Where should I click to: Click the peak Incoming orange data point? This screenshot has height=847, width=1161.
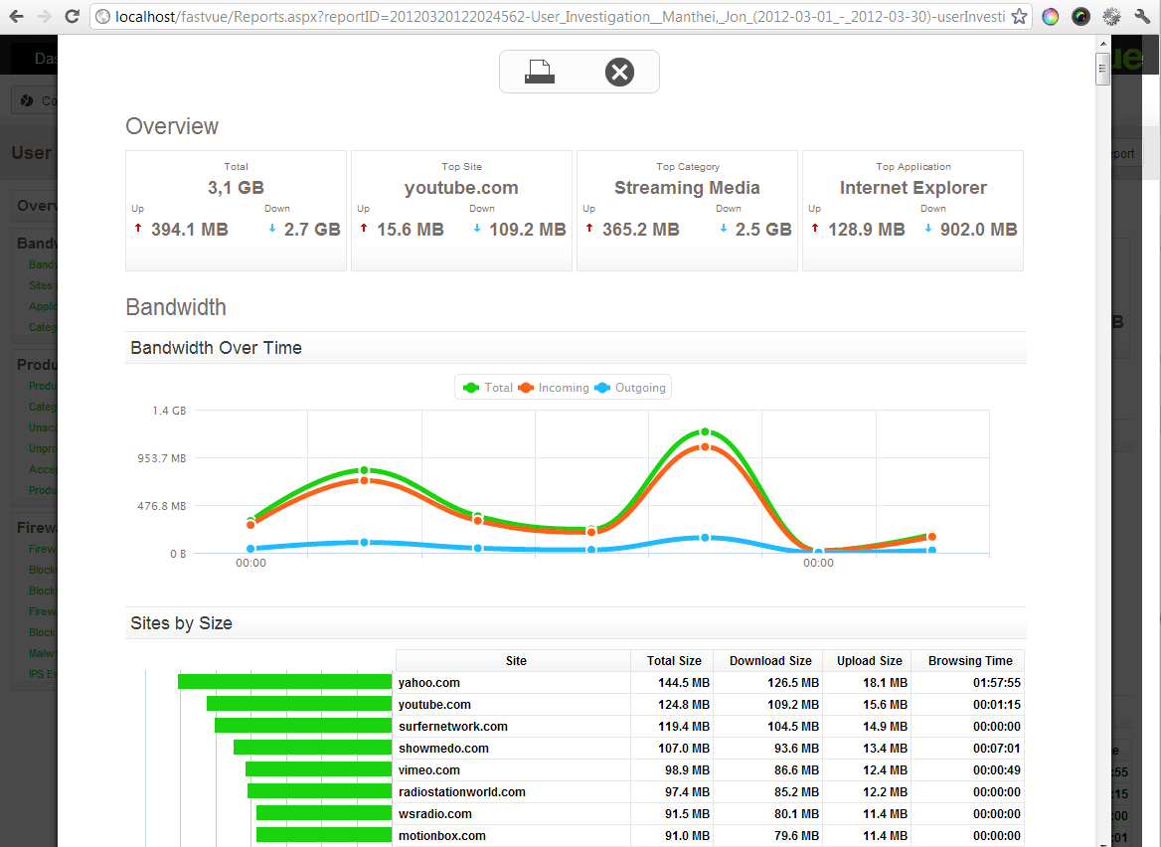point(705,447)
